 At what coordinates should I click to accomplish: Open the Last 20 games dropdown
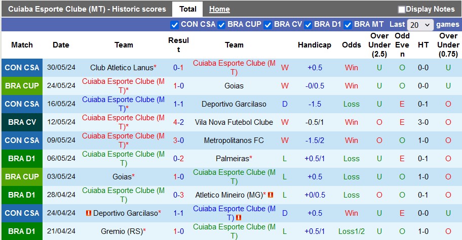[420, 25]
